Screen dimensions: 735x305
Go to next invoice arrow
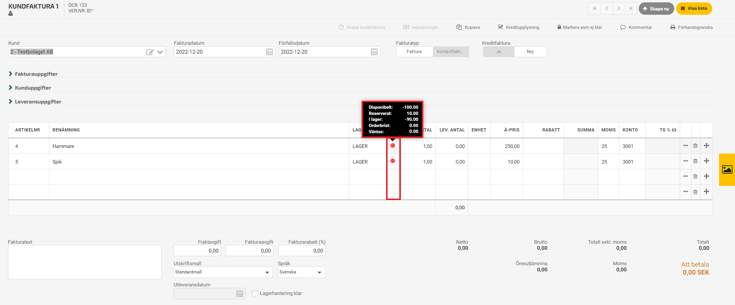click(x=619, y=9)
